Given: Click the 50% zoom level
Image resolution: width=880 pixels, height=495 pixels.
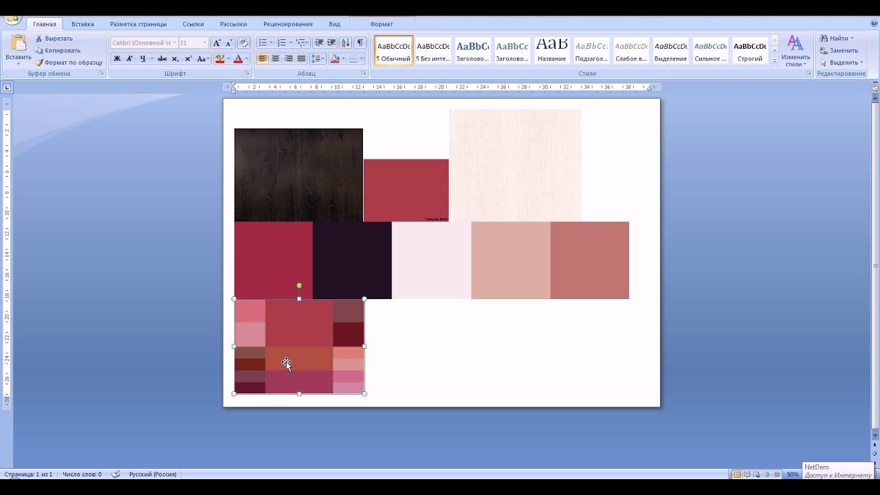Looking at the screenshot, I should click(x=793, y=474).
